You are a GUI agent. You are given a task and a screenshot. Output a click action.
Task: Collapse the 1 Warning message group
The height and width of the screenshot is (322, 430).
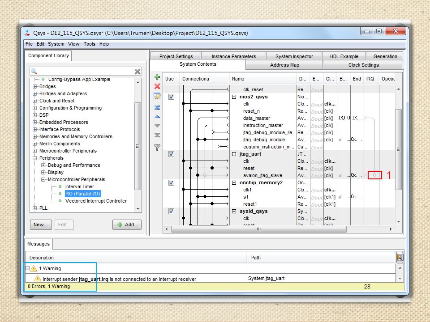tap(27, 268)
